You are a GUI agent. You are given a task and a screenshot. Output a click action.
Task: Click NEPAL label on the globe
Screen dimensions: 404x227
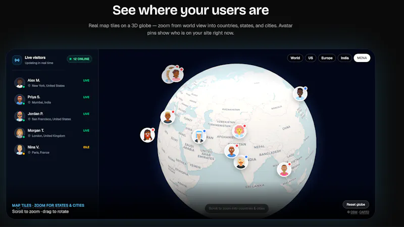click(259, 147)
